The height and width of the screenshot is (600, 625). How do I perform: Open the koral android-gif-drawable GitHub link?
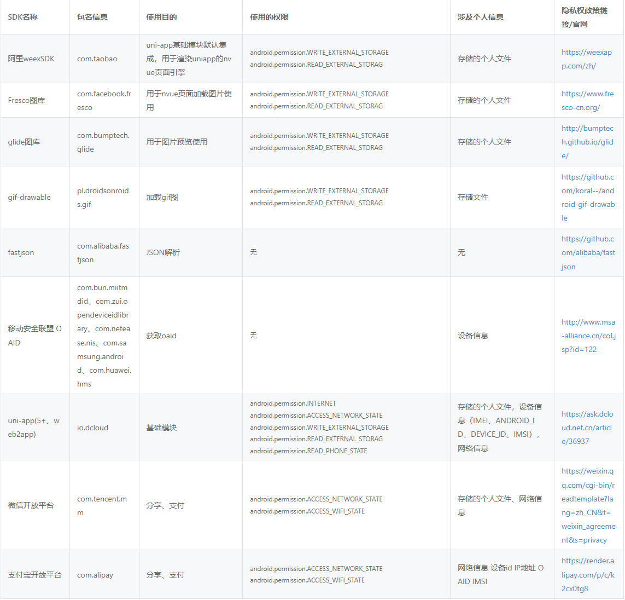[588, 198]
